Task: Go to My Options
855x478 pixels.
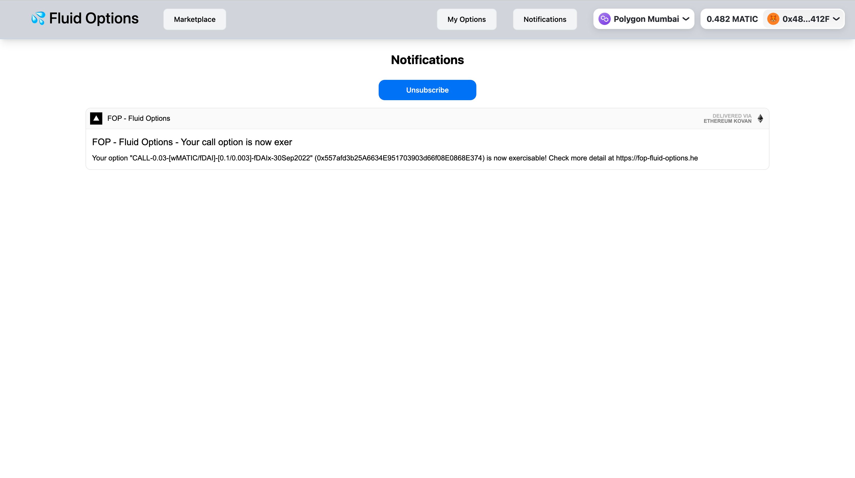Action: 467,19
